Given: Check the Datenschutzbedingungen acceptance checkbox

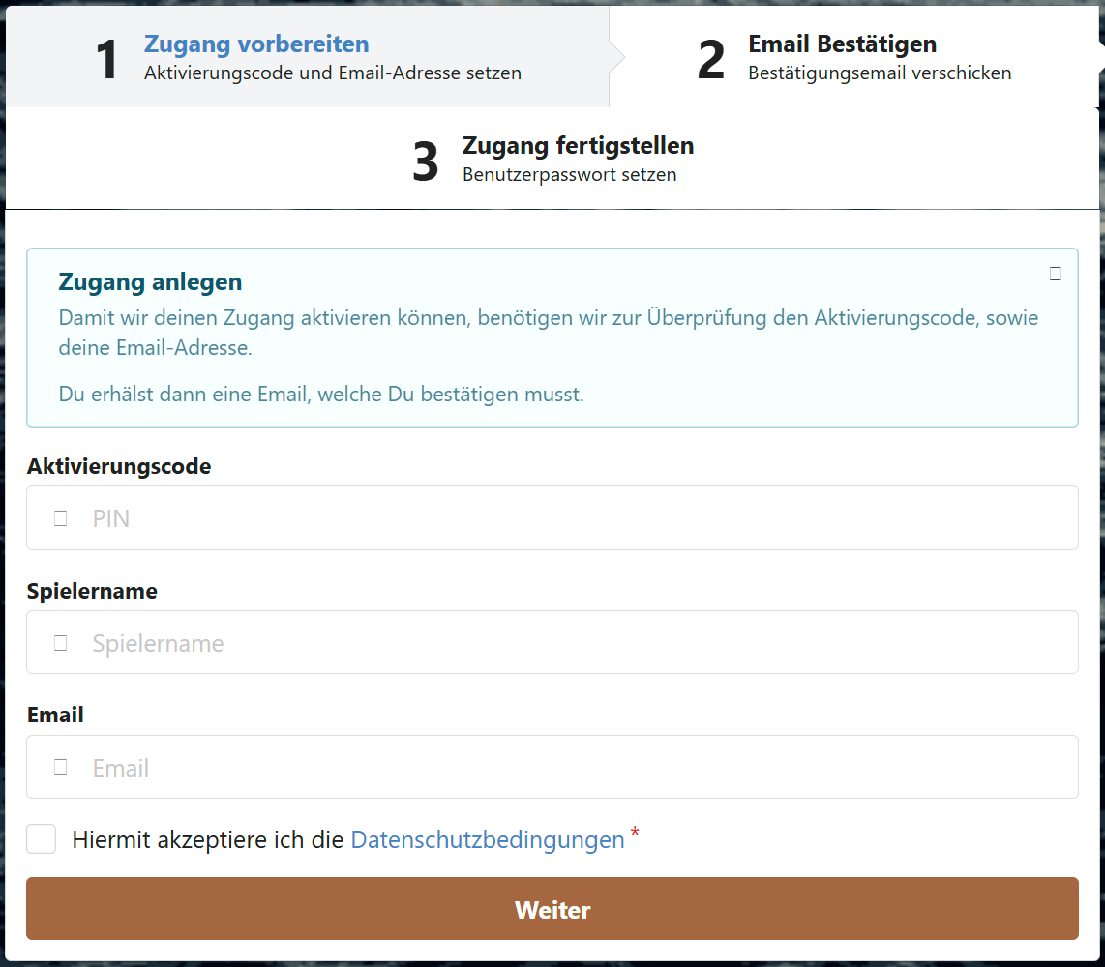Looking at the screenshot, I should click(x=41, y=838).
